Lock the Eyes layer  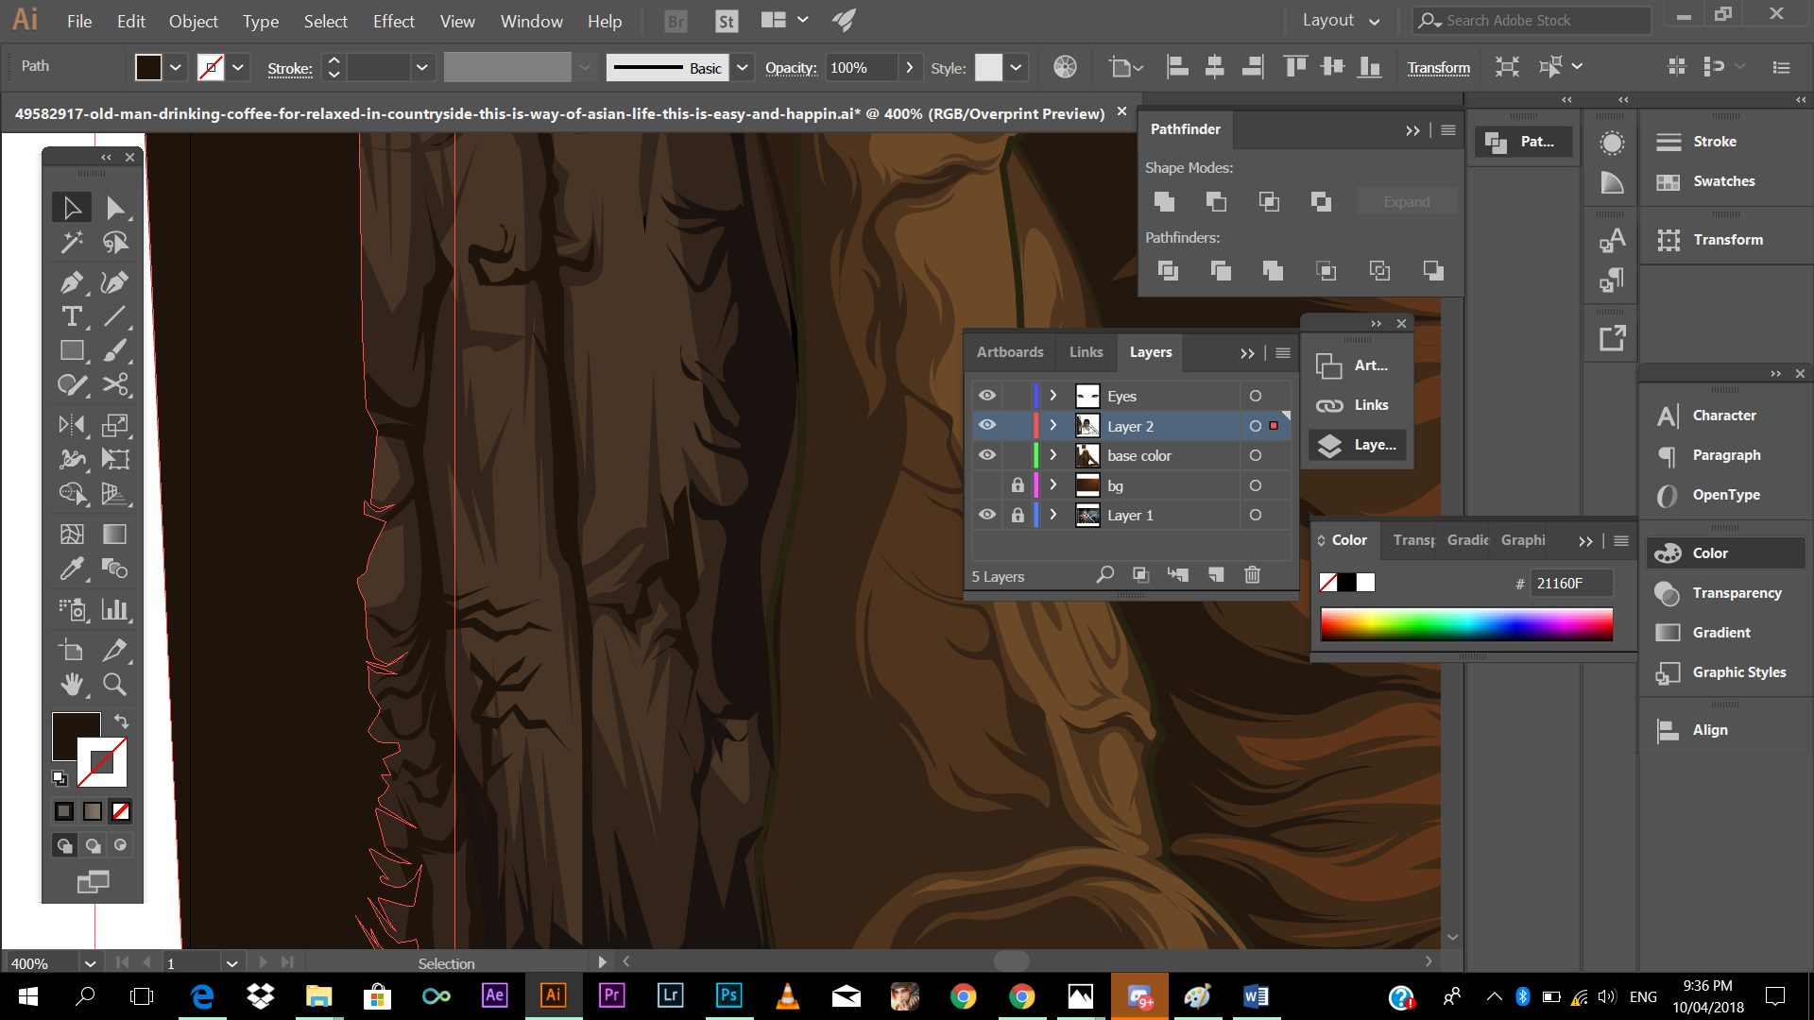tap(1018, 396)
